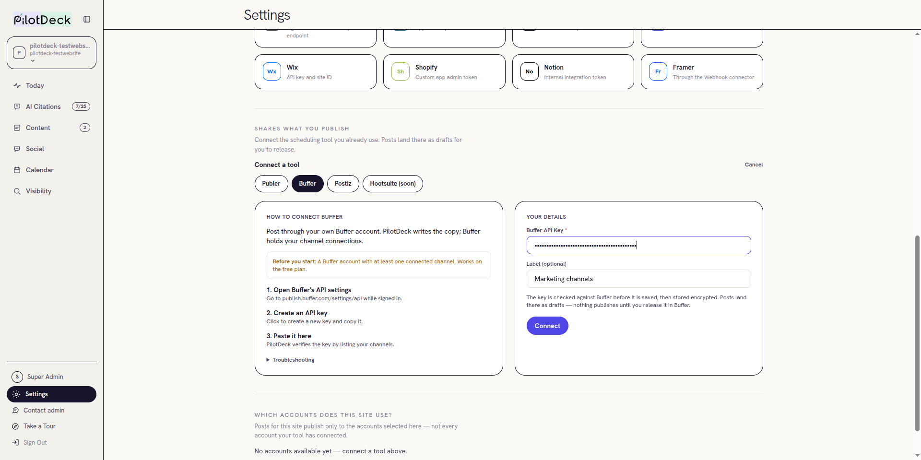Click the 'Before you start' notice
The height and width of the screenshot is (460, 921).
(x=378, y=265)
